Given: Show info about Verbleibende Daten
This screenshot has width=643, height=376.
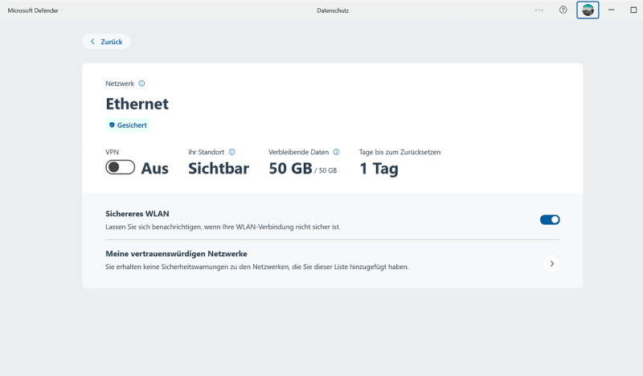Looking at the screenshot, I should click(x=336, y=152).
